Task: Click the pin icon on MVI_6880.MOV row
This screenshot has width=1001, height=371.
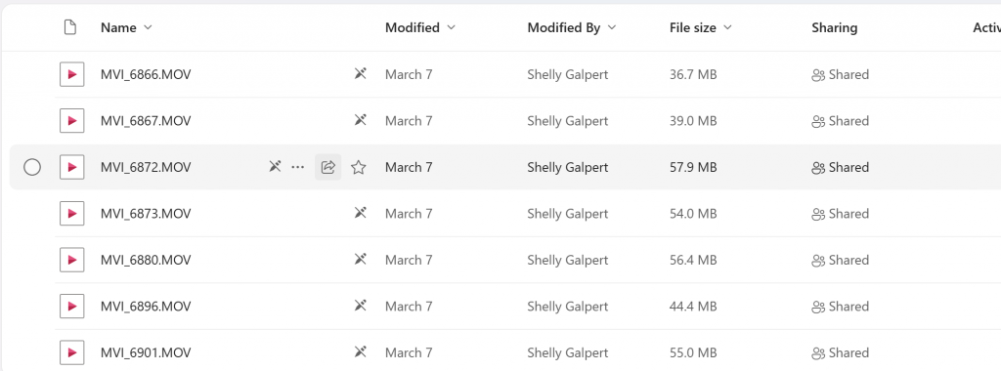Action: [x=360, y=260]
